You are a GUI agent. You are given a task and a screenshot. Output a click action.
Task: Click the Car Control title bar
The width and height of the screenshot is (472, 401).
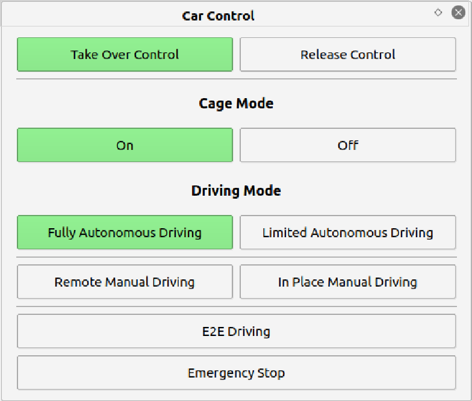click(218, 16)
